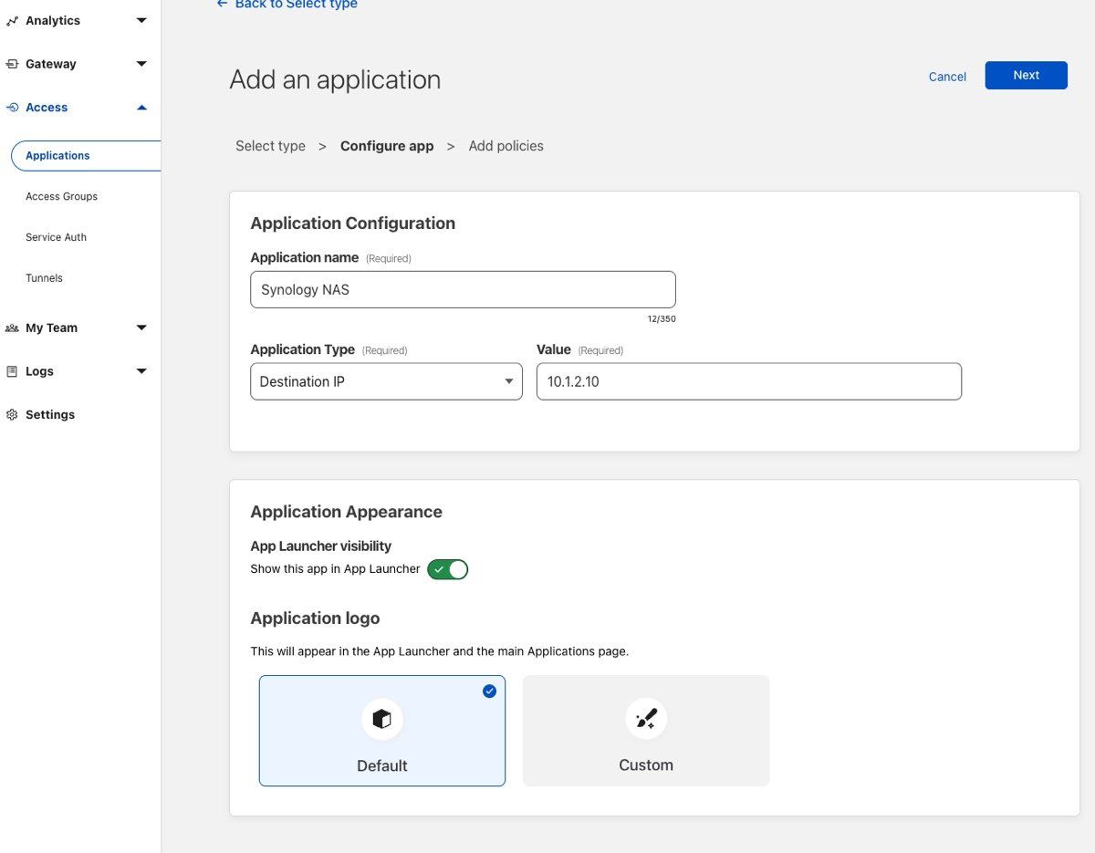Click the Custom logo paintbrush icon
The height and width of the screenshot is (853, 1095).
[x=645, y=719]
